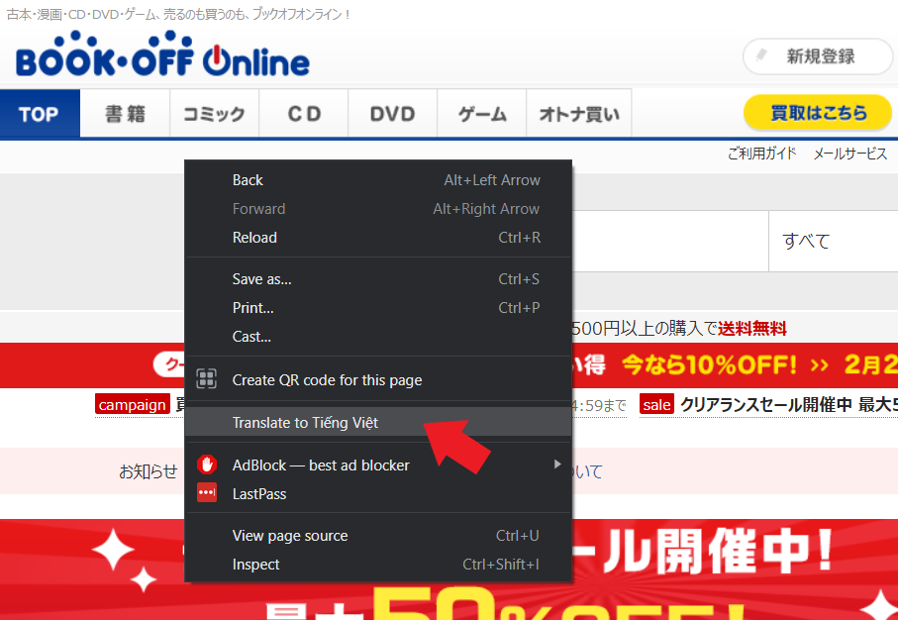The height and width of the screenshot is (620, 898).
Task: Choose Translate to Tiếng Việt
Action: pyautogui.click(x=378, y=422)
